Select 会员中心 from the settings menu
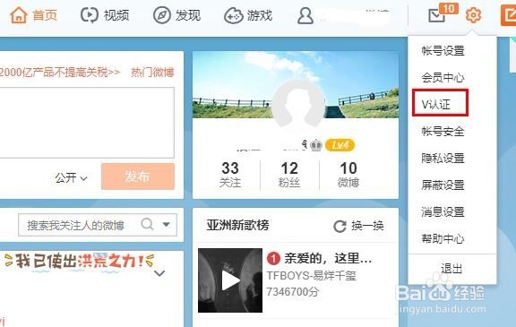This screenshot has width=516, height=327. click(x=443, y=78)
